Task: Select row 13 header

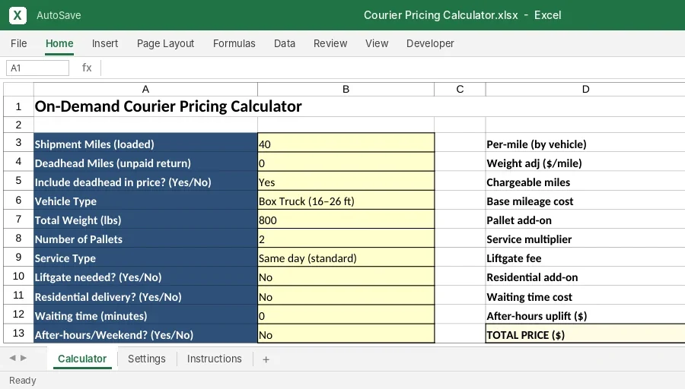Action: tap(18, 334)
